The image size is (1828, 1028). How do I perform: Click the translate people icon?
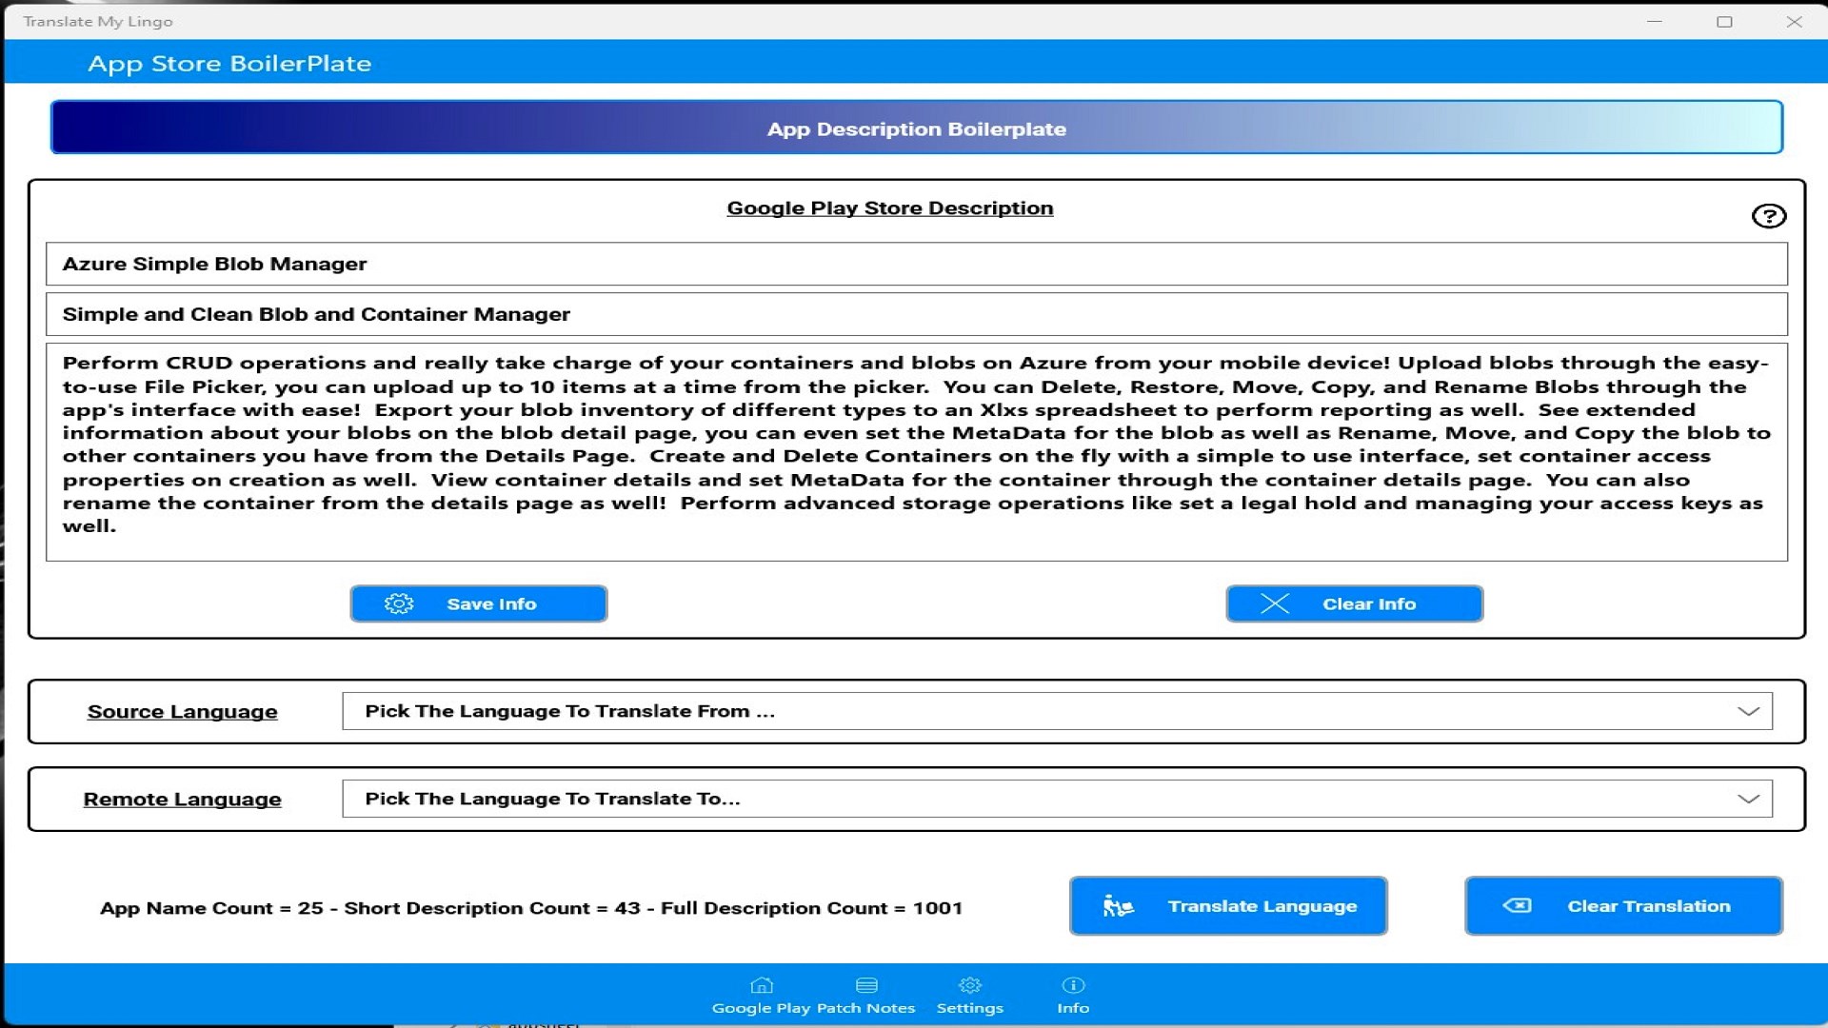point(1118,906)
